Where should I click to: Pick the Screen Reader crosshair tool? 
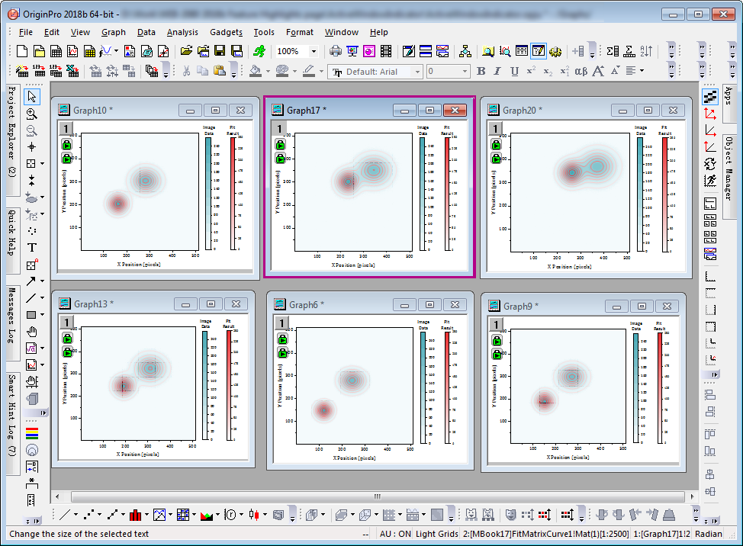pos(32,147)
